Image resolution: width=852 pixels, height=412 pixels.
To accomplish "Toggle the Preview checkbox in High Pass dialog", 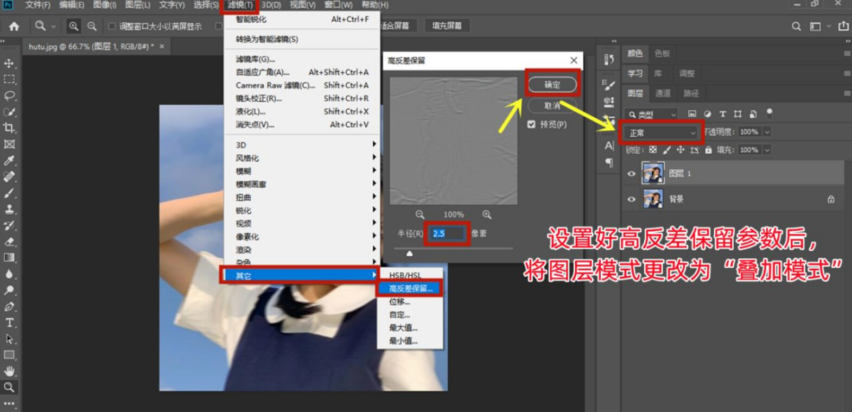I will tap(531, 124).
